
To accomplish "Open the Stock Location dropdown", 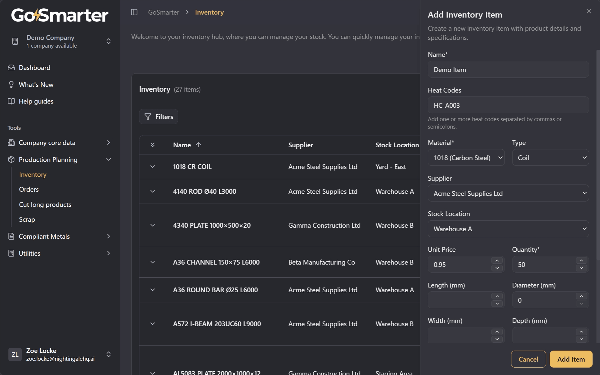I will (508, 229).
